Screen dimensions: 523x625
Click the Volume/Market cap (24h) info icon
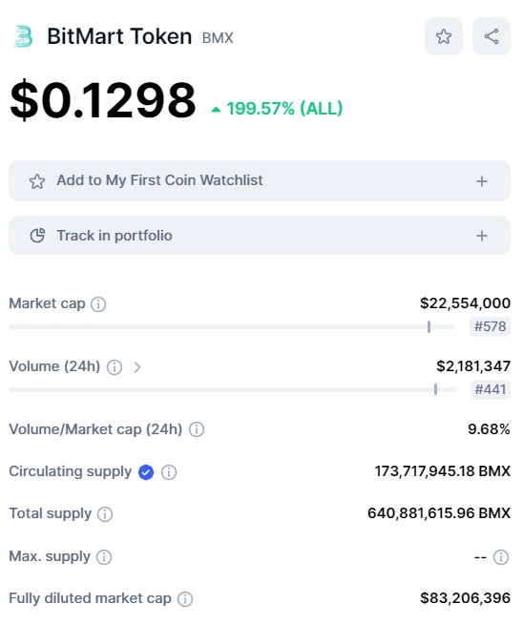point(197,429)
